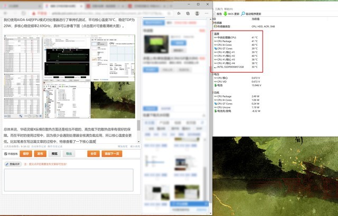The image size is (338, 216).
Task: Click the 增加高度 link
Action: click(123, 146)
